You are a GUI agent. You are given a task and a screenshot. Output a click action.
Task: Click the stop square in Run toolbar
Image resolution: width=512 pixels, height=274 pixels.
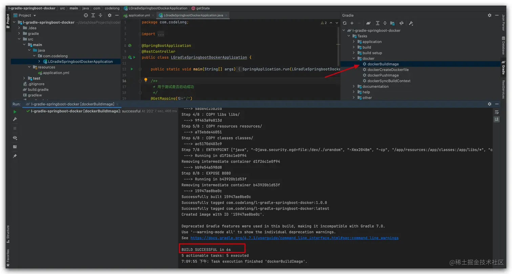click(x=15, y=128)
